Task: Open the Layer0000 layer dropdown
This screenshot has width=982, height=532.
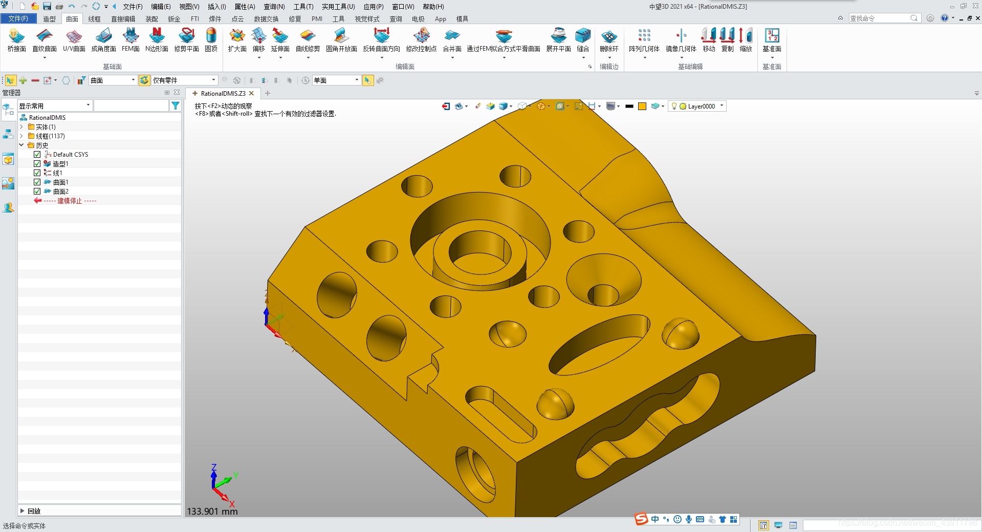Action: pyautogui.click(x=697, y=106)
